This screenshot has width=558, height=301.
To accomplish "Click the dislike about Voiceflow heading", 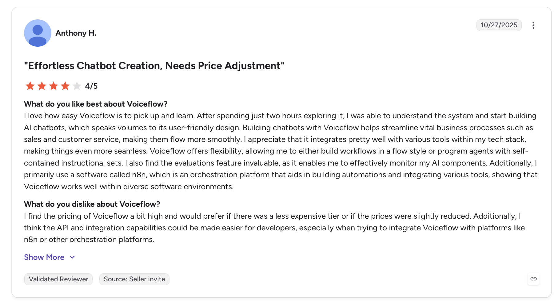I will (x=92, y=204).
